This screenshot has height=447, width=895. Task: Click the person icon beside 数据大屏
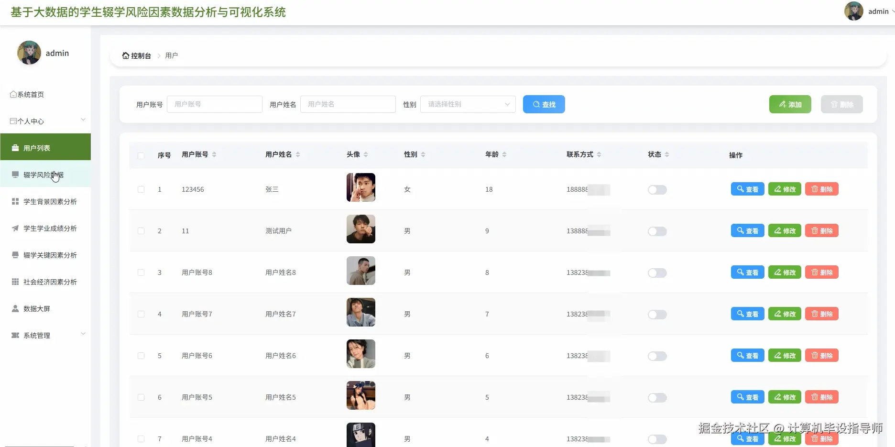tap(15, 309)
